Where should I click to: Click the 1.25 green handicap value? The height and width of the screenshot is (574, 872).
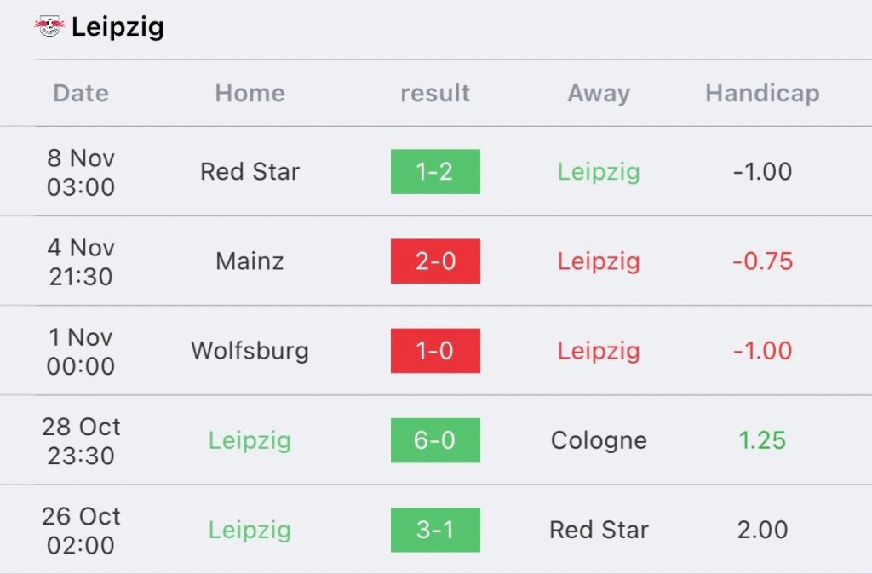pos(762,440)
